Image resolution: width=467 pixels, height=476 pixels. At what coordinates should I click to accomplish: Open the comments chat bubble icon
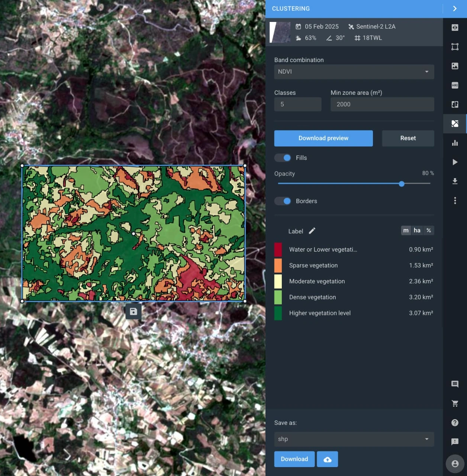[455, 384]
